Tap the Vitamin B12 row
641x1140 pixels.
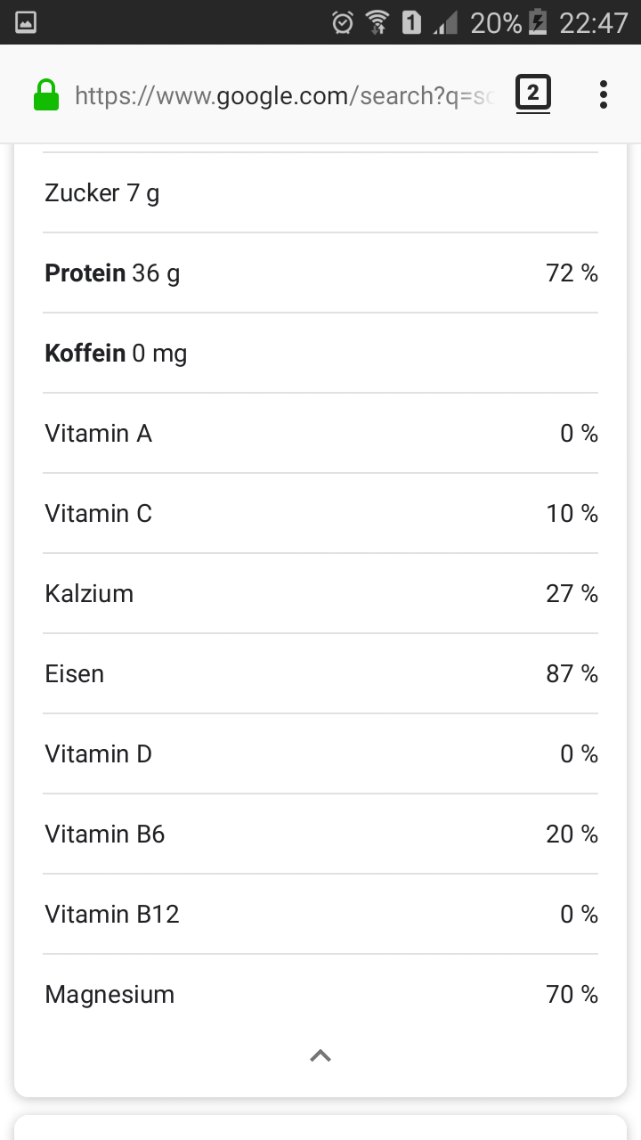320,914
